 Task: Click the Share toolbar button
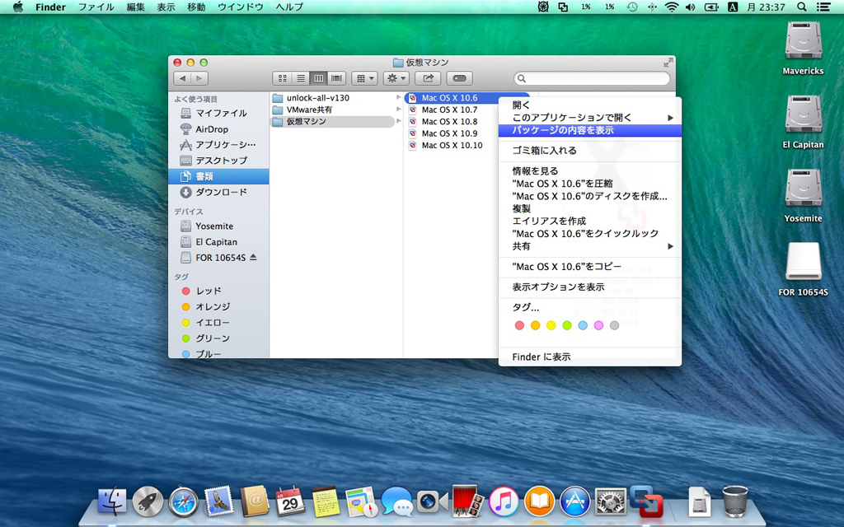[x=428, y=78]
